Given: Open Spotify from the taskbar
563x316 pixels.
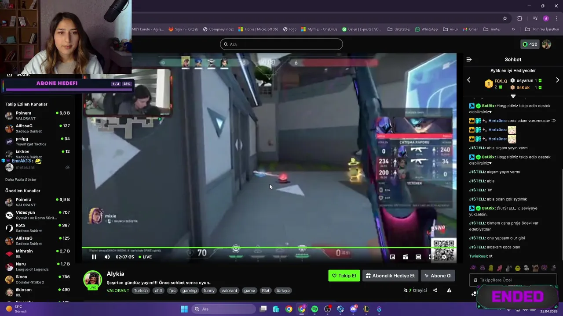Looking at the screenshot, I should (314, 309).
